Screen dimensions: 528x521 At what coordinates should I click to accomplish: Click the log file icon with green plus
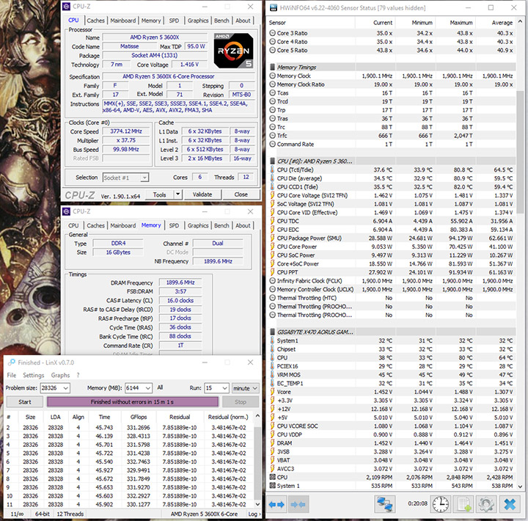[464, 505]
